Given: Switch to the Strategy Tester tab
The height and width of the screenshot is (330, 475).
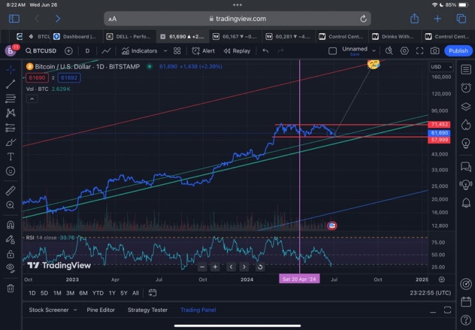Looking at the screenshot, I should point(148,310).
